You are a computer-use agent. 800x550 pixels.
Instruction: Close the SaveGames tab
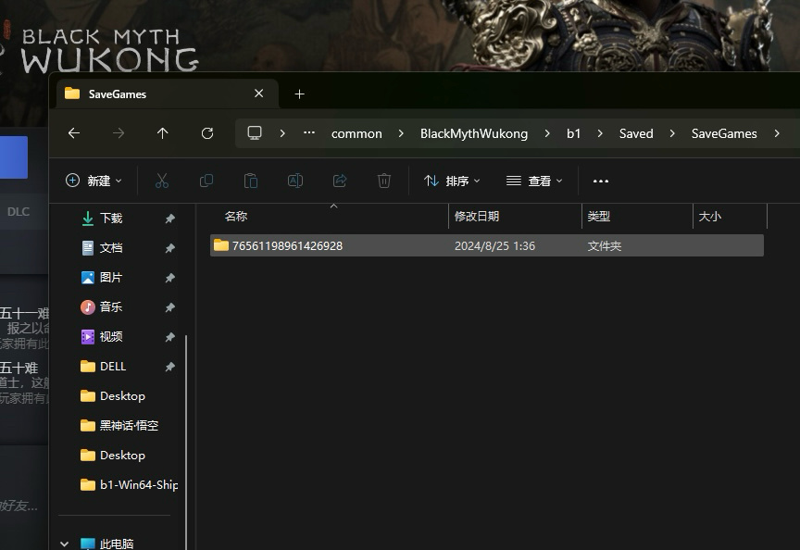pos(258,94)
